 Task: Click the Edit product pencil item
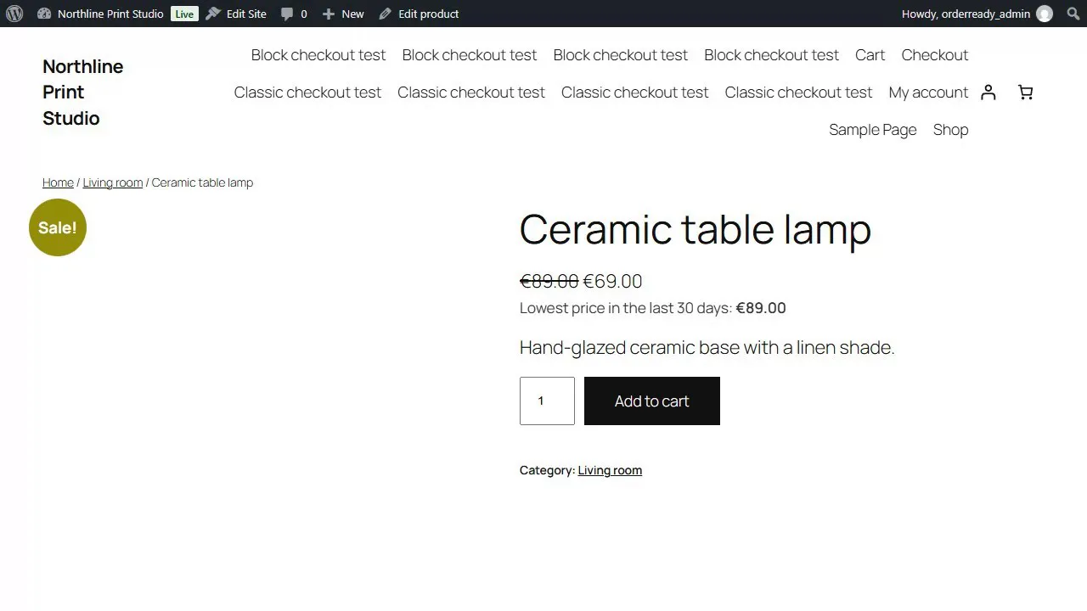419,14
